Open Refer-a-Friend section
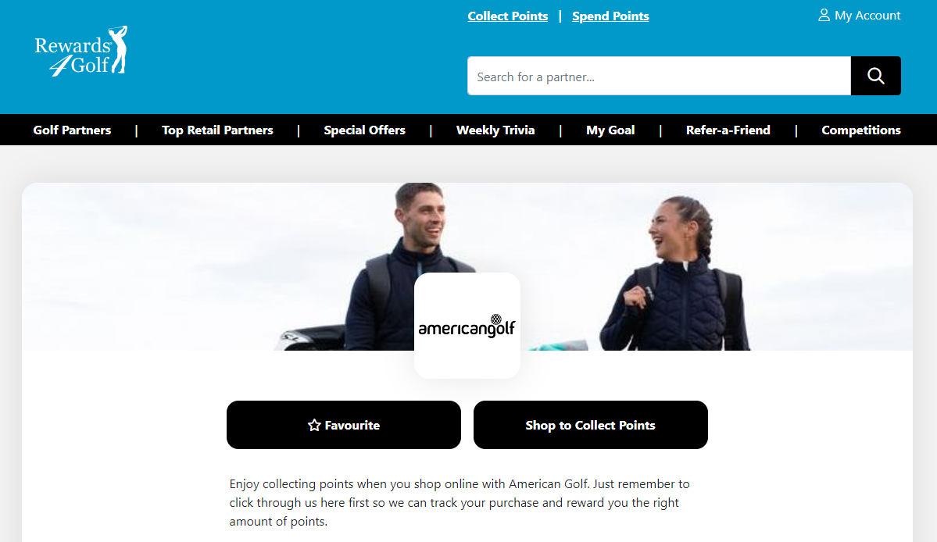 click(x=728, y=130)
